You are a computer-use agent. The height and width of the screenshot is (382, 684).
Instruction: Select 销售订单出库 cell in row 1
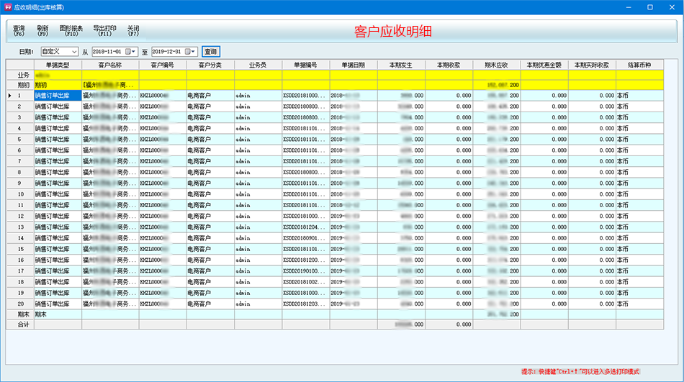(58, 96)
